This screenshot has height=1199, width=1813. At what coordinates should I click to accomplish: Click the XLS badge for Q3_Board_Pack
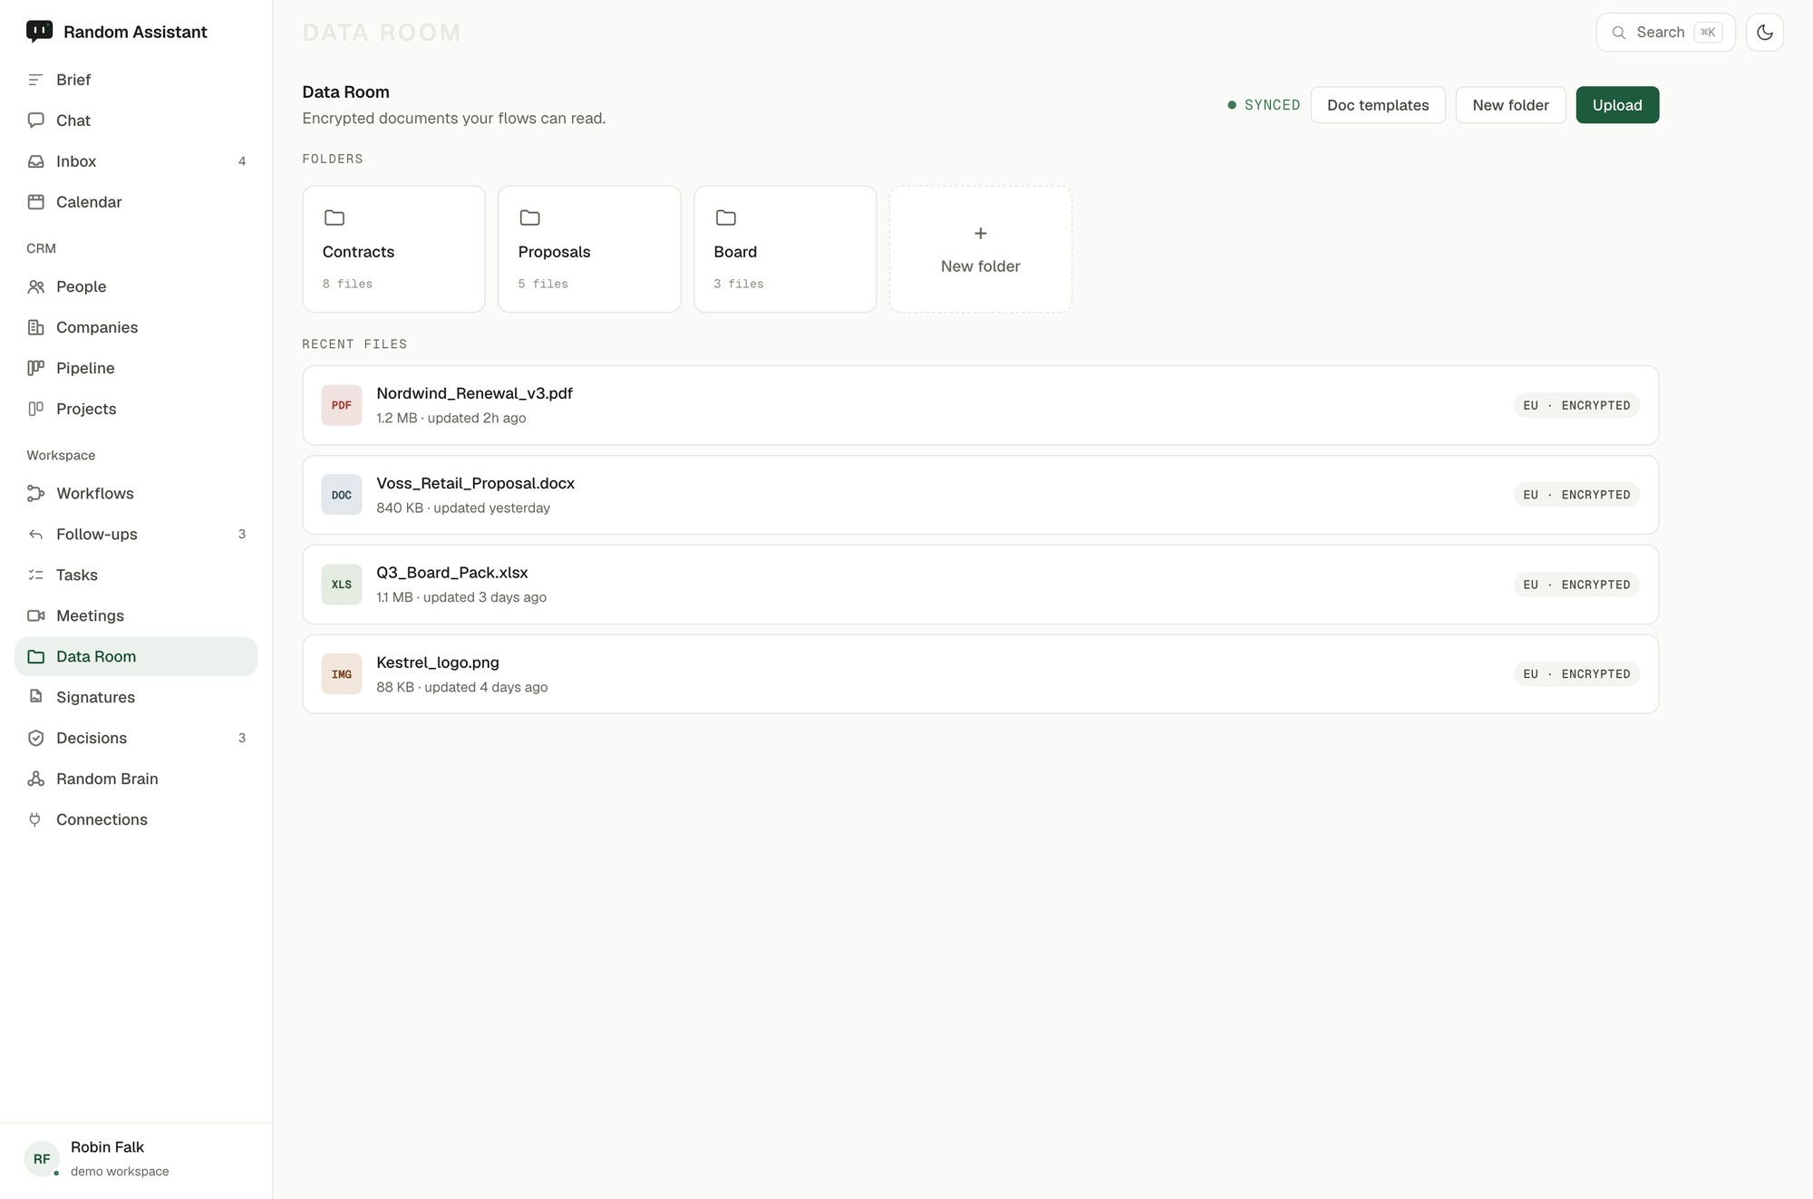pyautogui.click(x=341, y=585)
